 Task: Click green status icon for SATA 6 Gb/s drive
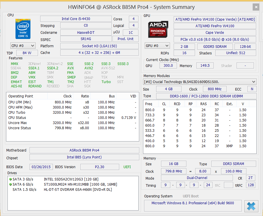pos(10,184)
